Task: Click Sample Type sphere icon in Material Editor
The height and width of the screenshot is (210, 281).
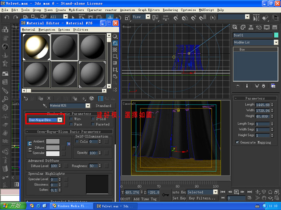Action: [115, 36]
